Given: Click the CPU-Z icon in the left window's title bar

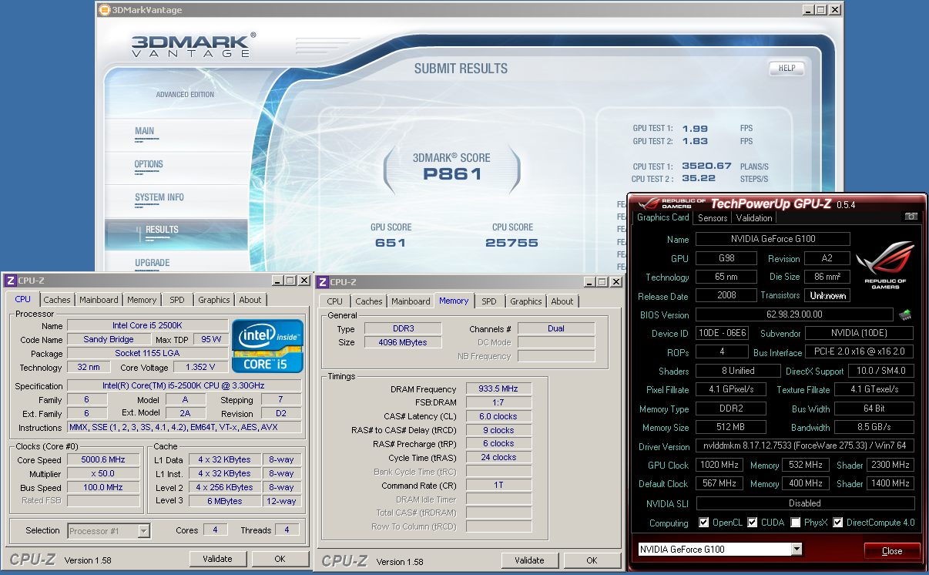Looking at the screenshot, I should pos(10,281).
